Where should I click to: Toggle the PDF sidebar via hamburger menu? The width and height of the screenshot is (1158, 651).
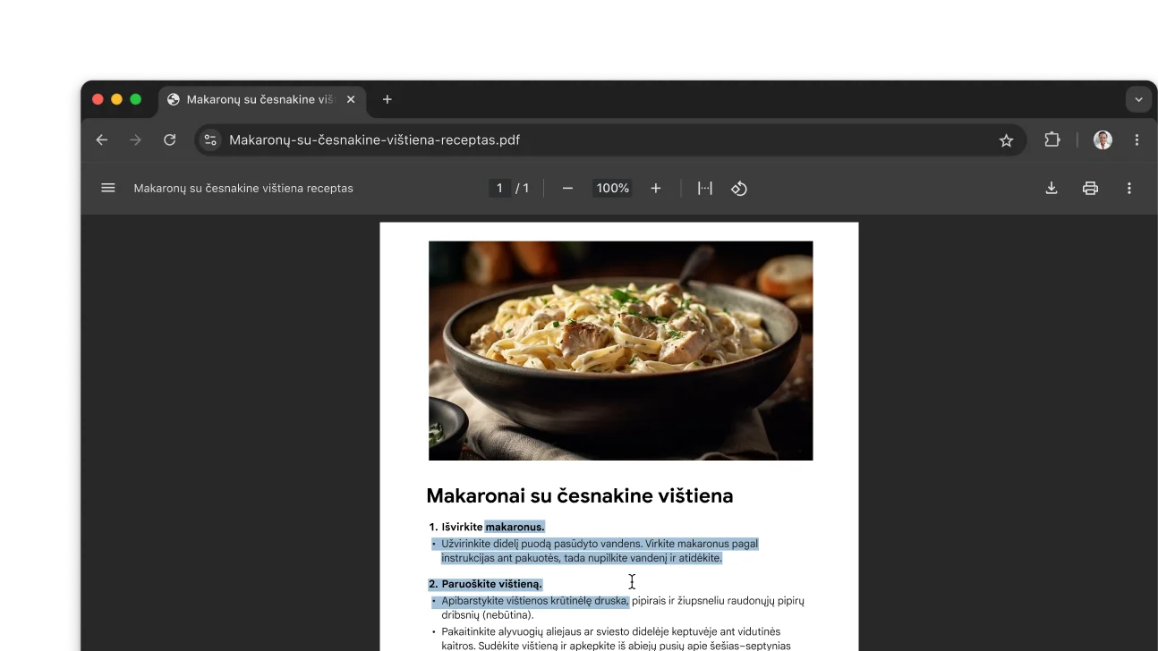tap(107, 188)
